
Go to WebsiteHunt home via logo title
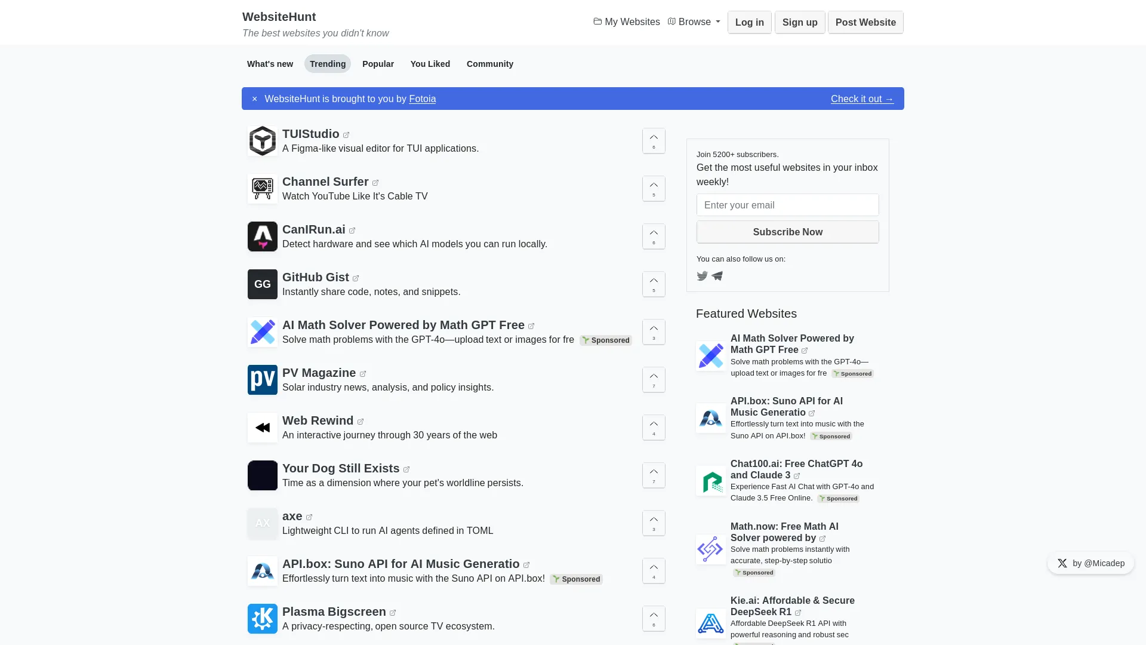coord(279,17)
